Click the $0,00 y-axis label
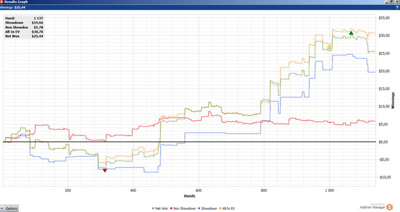Viewport: 400px width, 212px height. pyautogui.click(x=384, y=142)
